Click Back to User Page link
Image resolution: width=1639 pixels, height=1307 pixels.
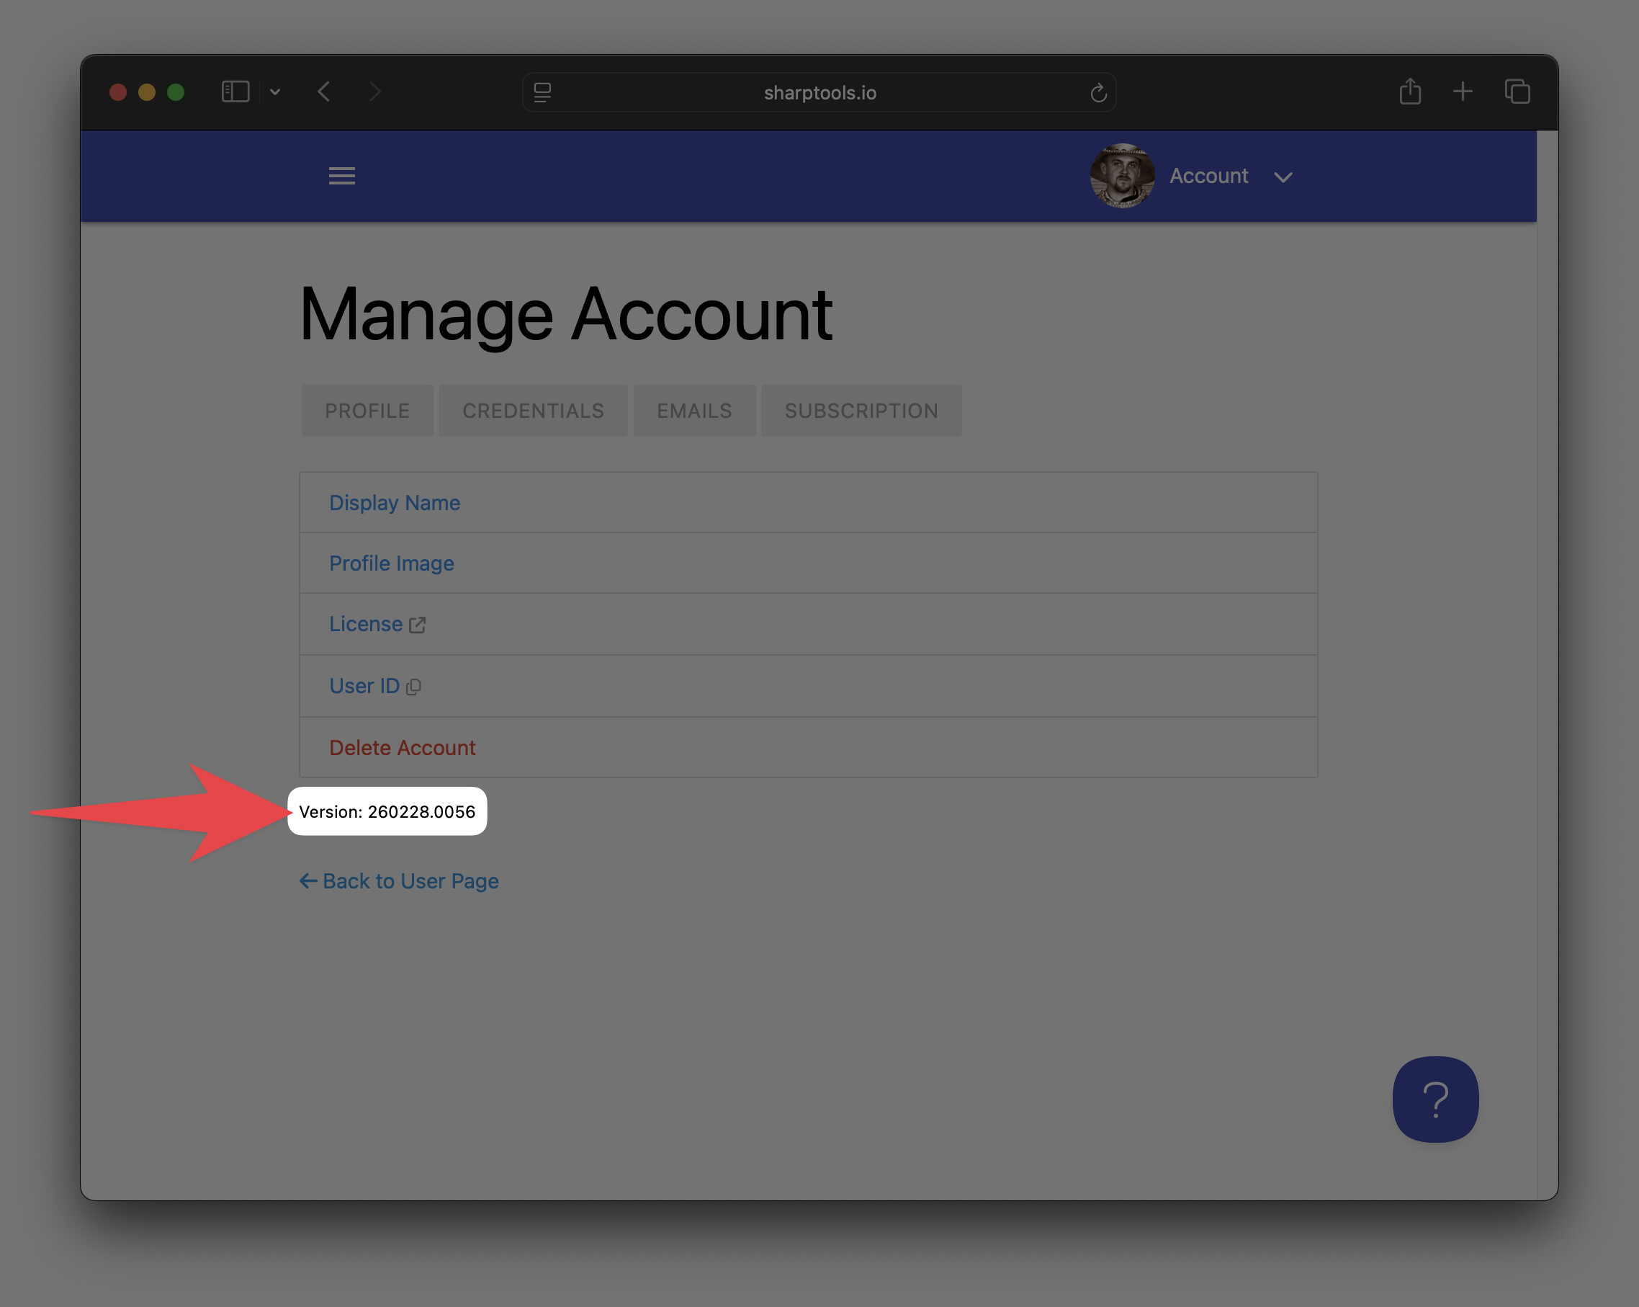(x=399, y=881)
